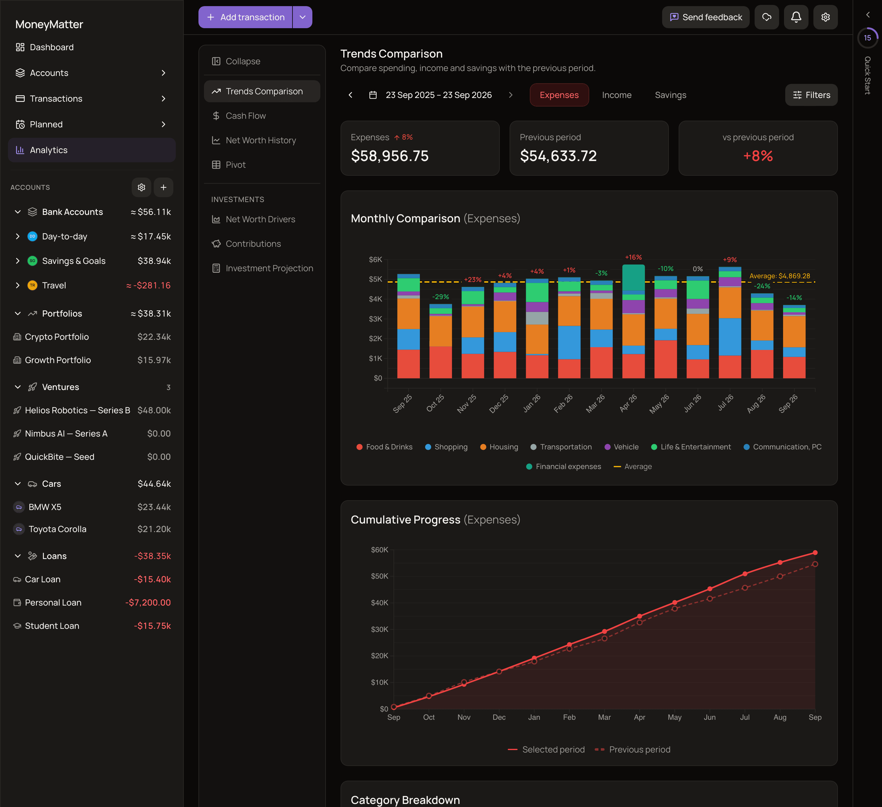Expand the Day-to-day account
The height and width of the screenshot is (807, 882).
pyautogui.click(x=17, y=236)
